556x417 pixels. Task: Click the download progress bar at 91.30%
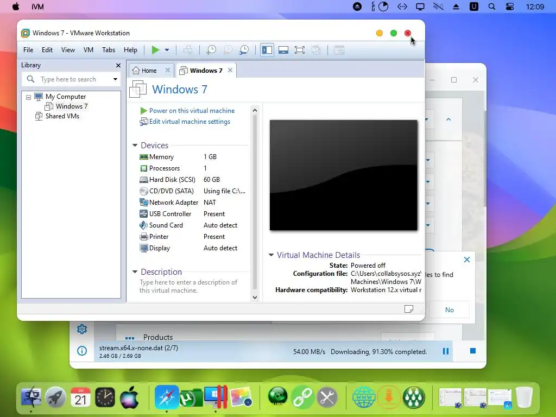pos(273,351)
